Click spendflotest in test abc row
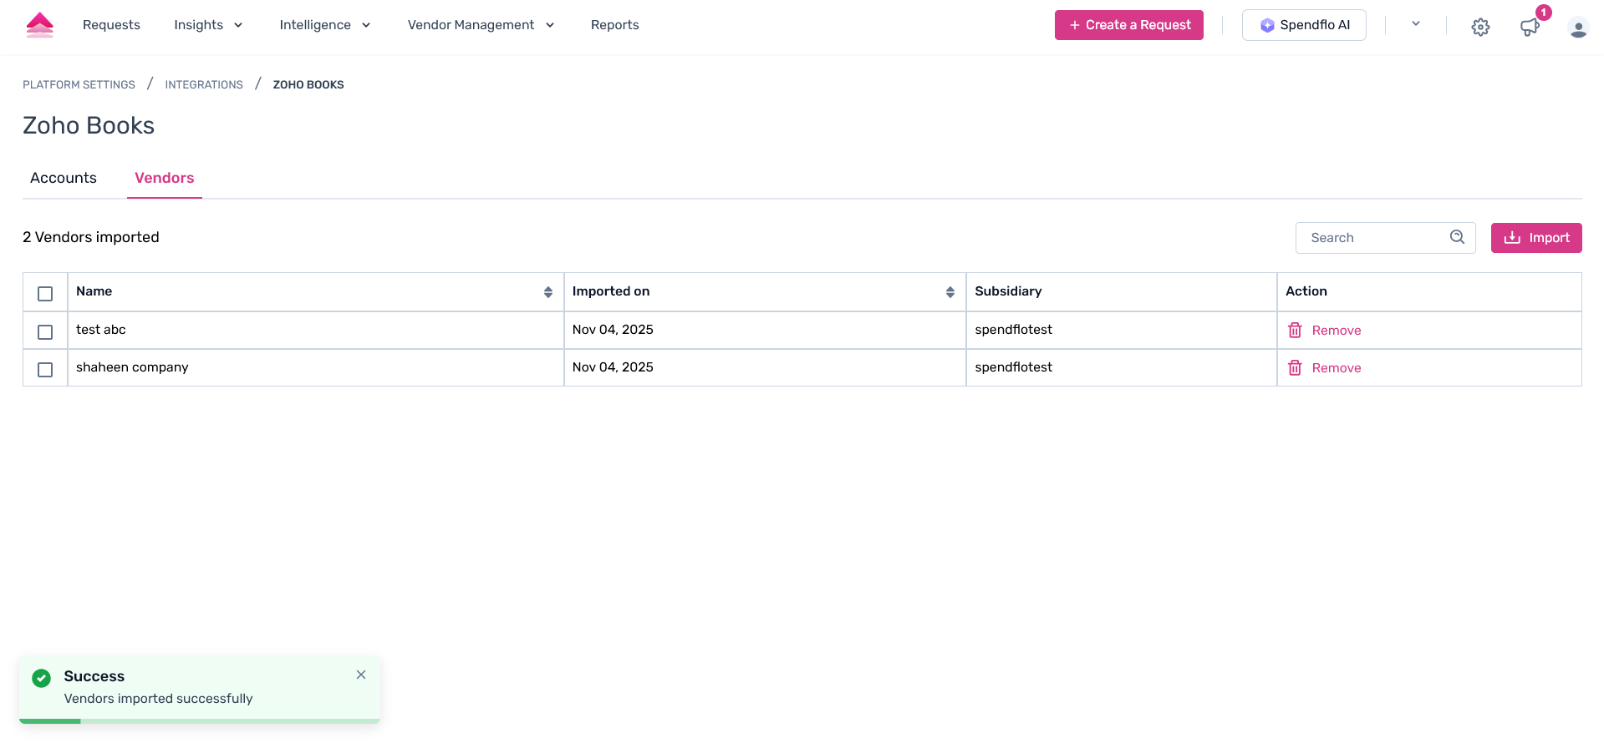Viewport: 1604px width, 743px height. pyautogui.click(x=1013, y=330)
